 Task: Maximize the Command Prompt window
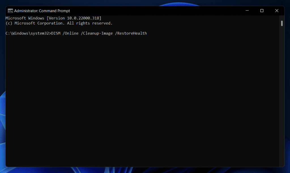coord(261,10)
